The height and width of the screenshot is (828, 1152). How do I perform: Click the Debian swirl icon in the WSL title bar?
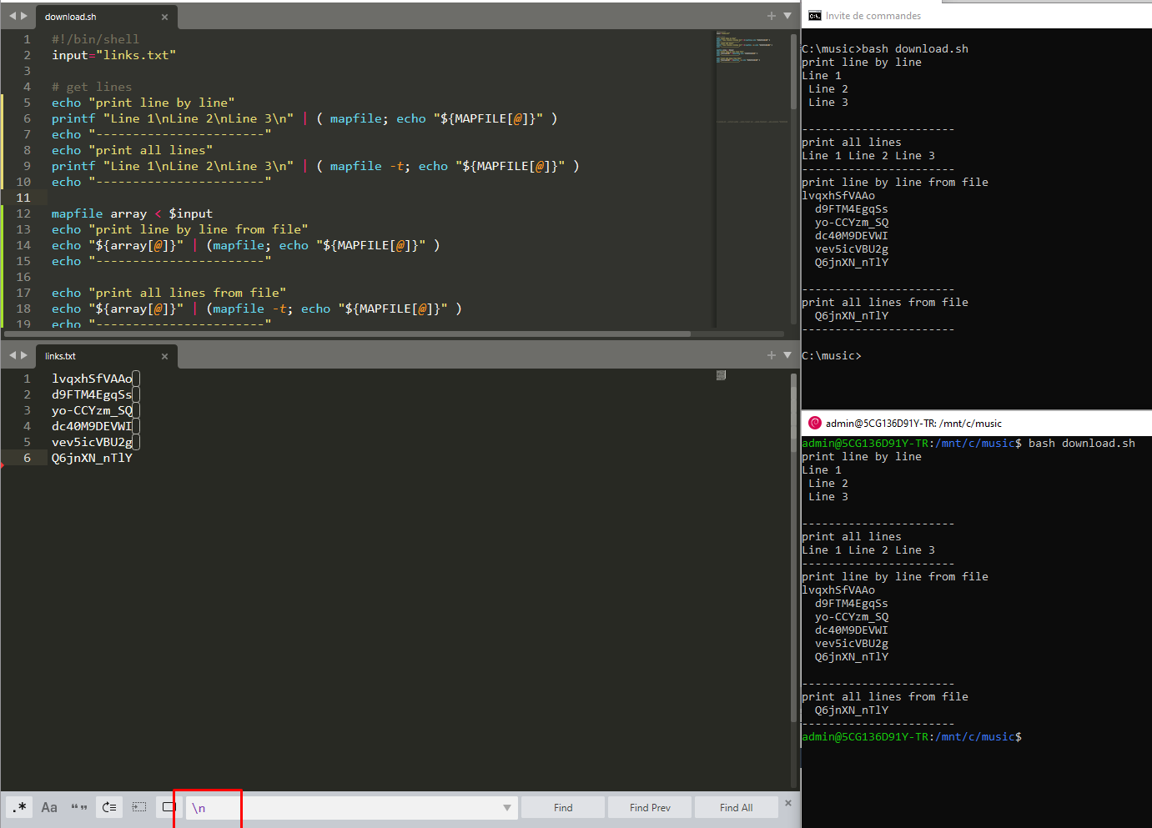(x=815, y=423)
